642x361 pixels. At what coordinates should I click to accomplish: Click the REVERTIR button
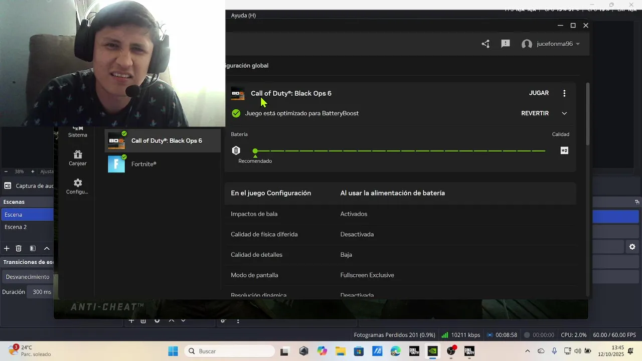click(535, 113)
